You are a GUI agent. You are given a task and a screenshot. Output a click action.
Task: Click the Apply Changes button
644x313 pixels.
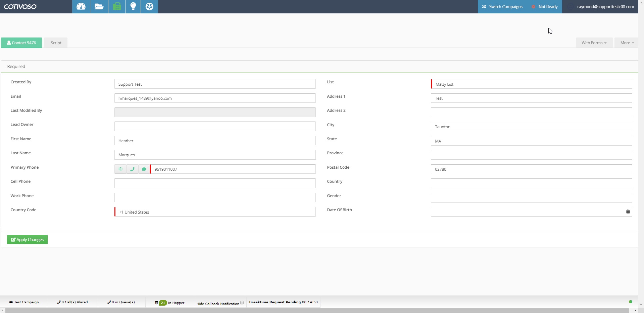click(27, 240)
